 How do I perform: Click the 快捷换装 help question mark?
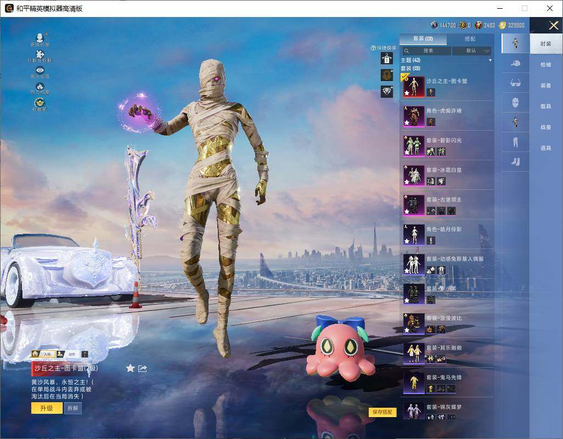point(374,48)
